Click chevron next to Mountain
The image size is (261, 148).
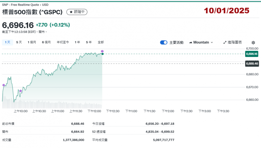212,42
